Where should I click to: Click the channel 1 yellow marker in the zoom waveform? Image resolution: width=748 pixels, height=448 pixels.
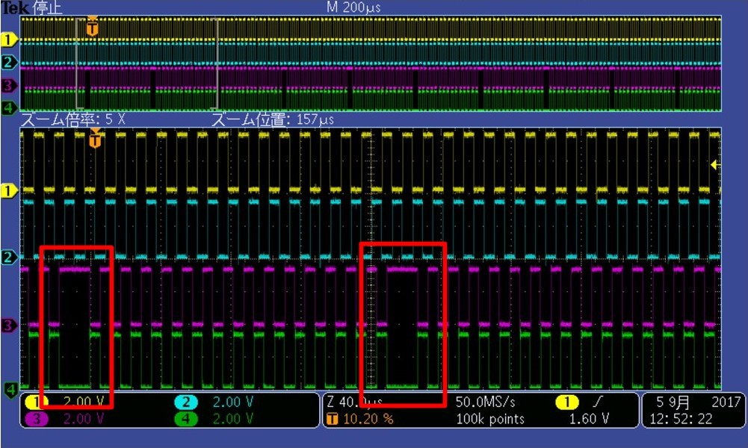click(8, 191)
